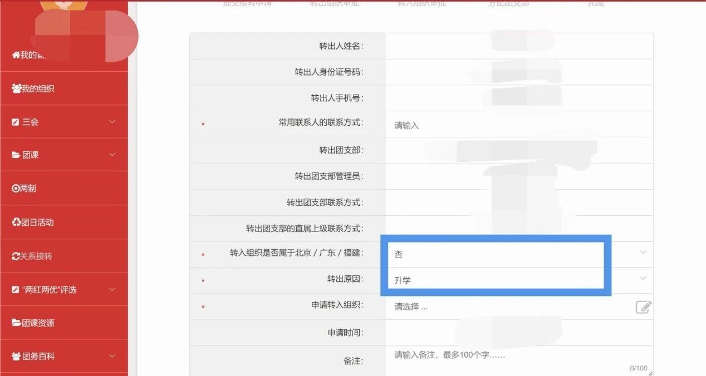Click the folder icon beside 团课资源
This screenshot has height=376, width=706.
16,323
